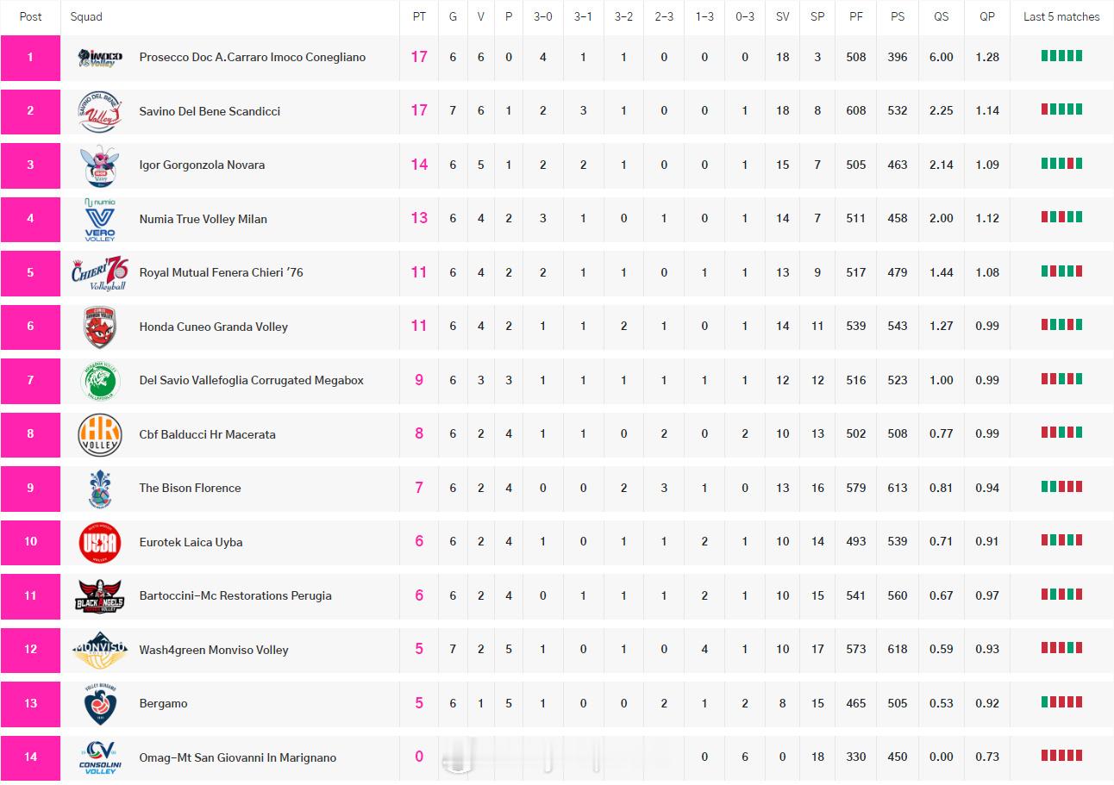Sort by PS points conceded column
Screen dimensions: 1114x785
click(x=898, y=16)
